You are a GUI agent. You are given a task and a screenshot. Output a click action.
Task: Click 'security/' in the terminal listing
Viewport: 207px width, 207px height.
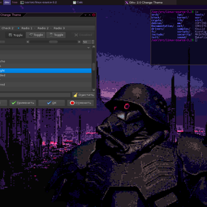[184, 35]
